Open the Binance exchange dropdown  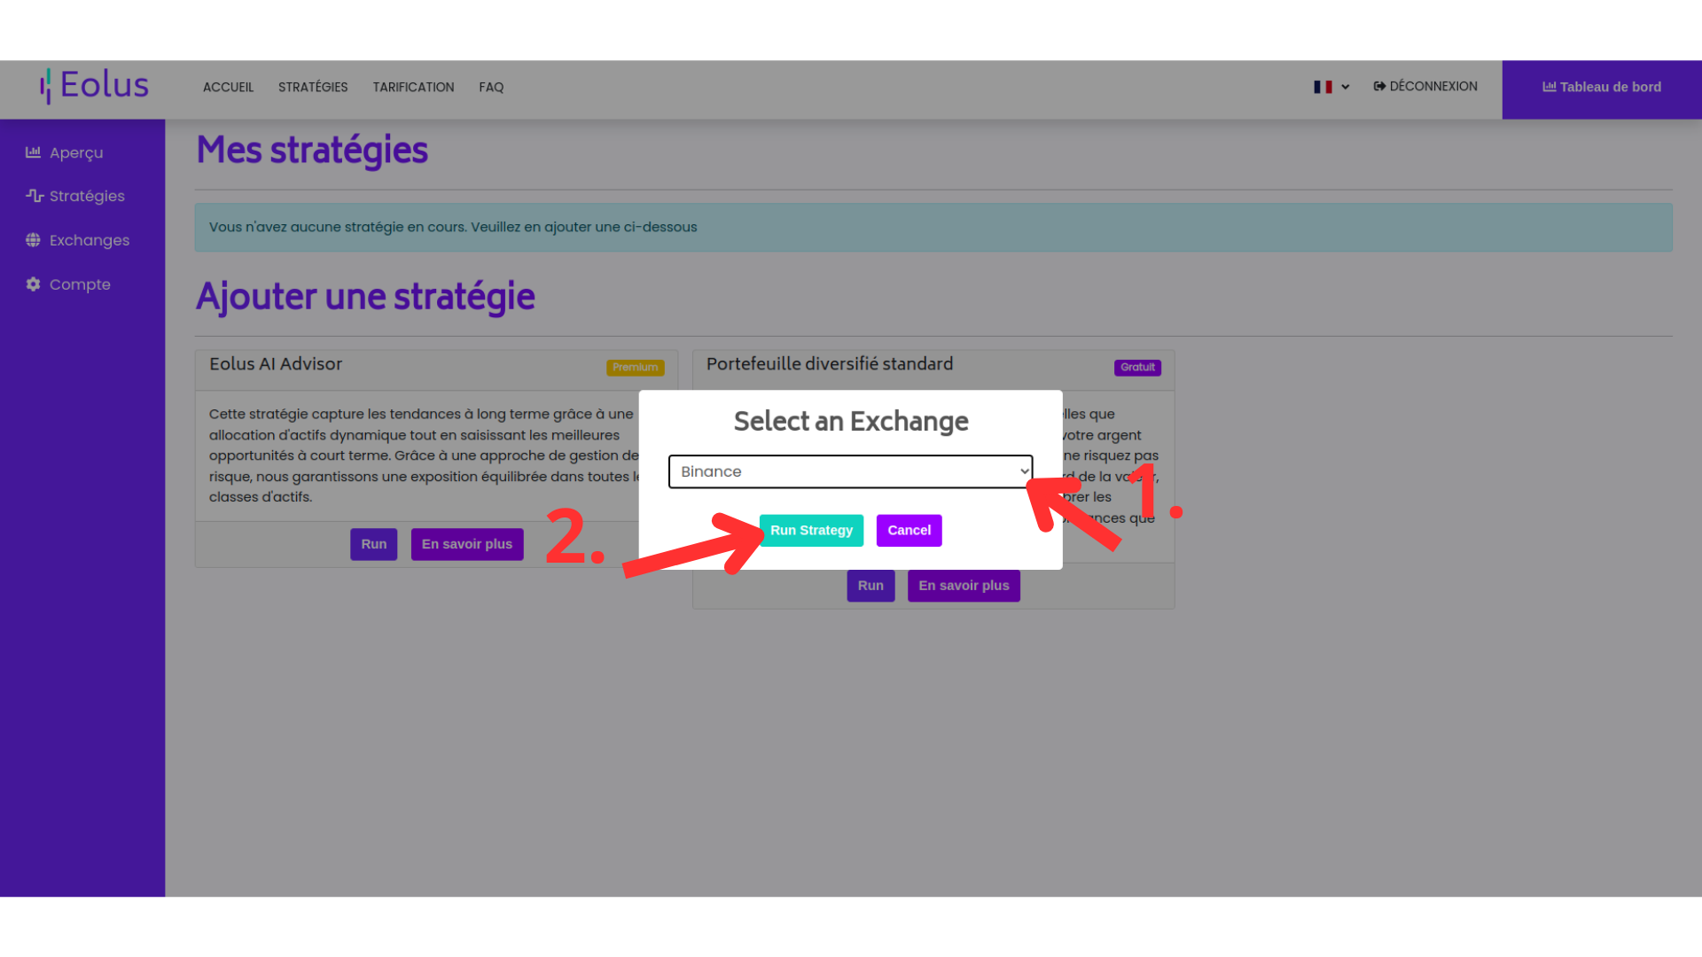click(850, 471)
